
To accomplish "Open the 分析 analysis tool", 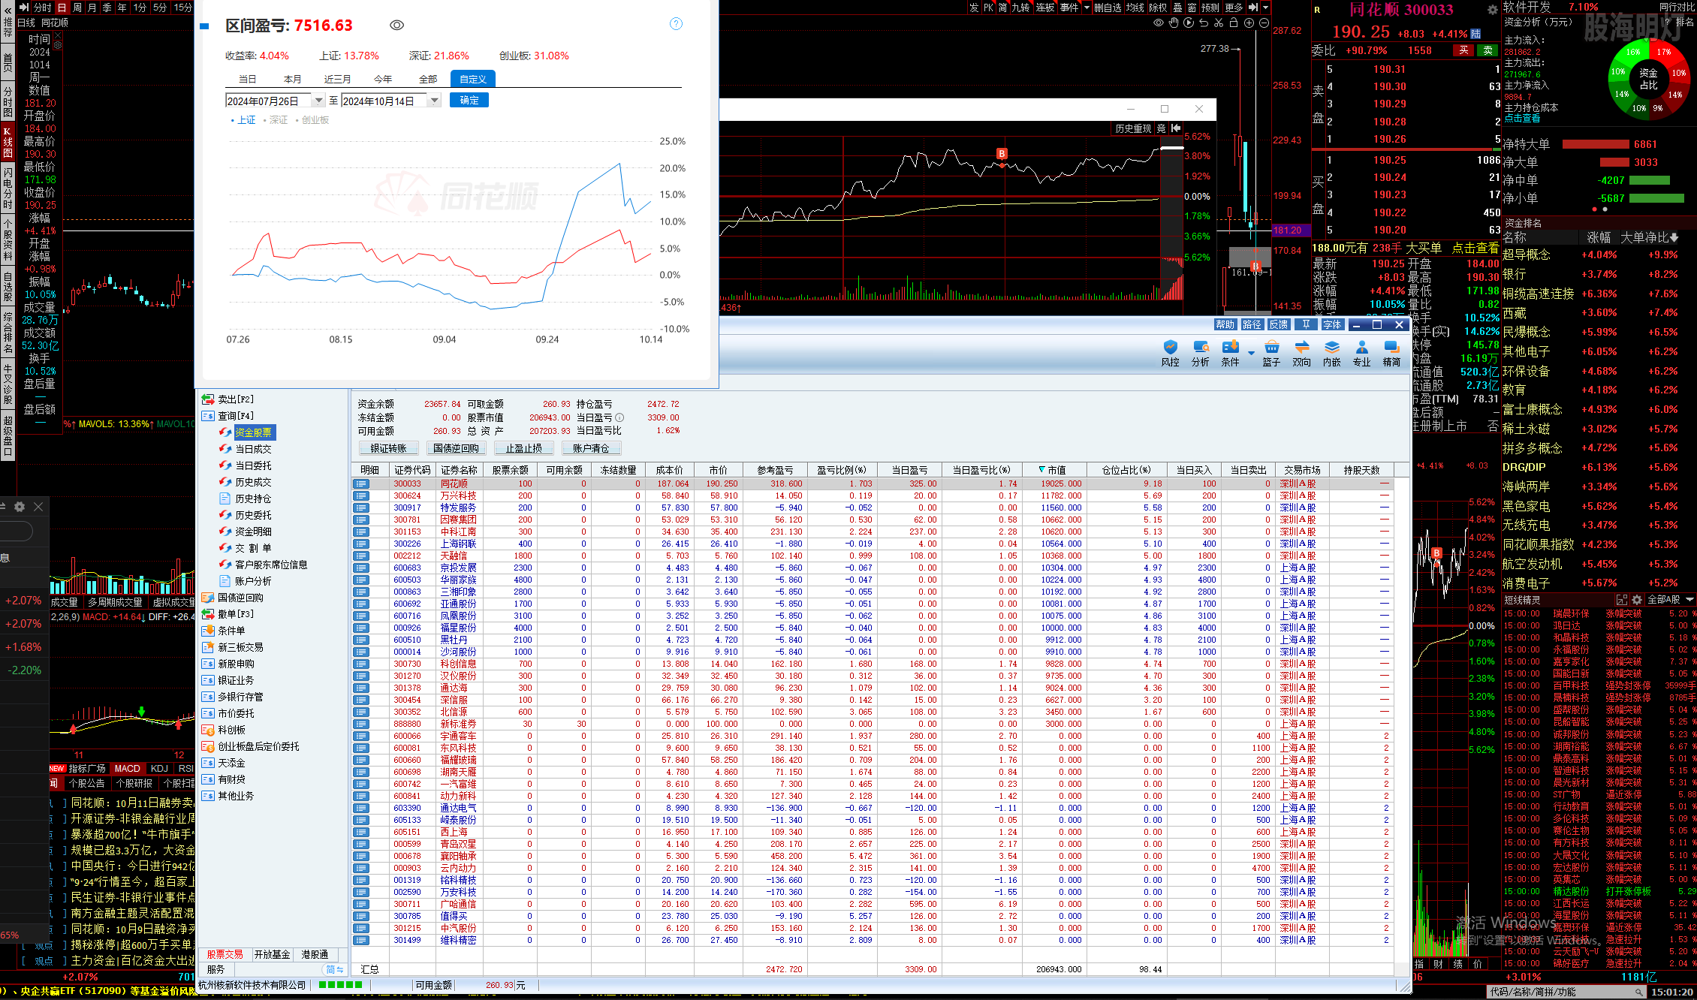I will pyautogui.click(x=1200, y=353).
